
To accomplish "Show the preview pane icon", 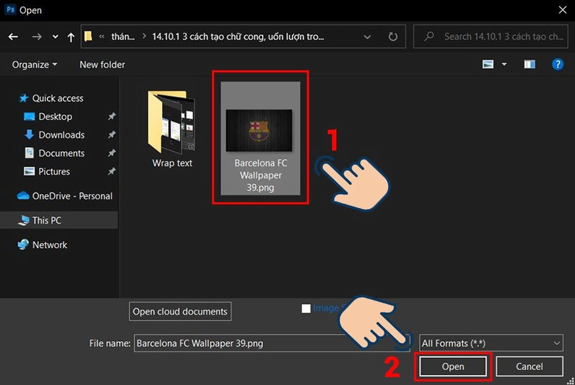I will click(529, 64).
